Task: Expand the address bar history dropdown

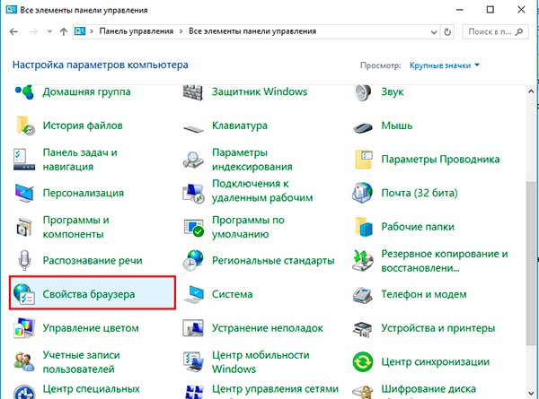Action: coord(434,32)
